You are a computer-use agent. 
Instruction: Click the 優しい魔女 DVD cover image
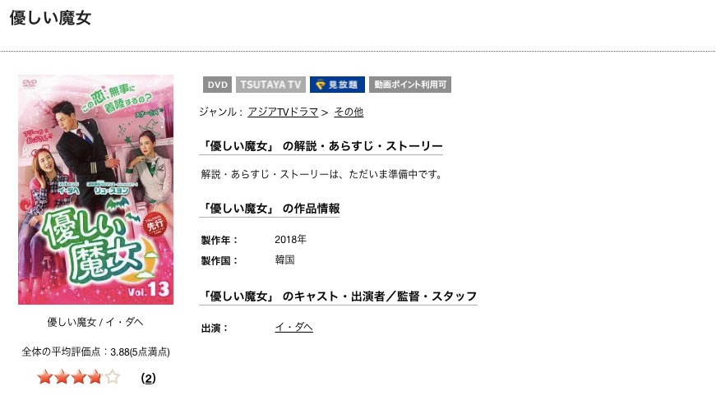96,190
